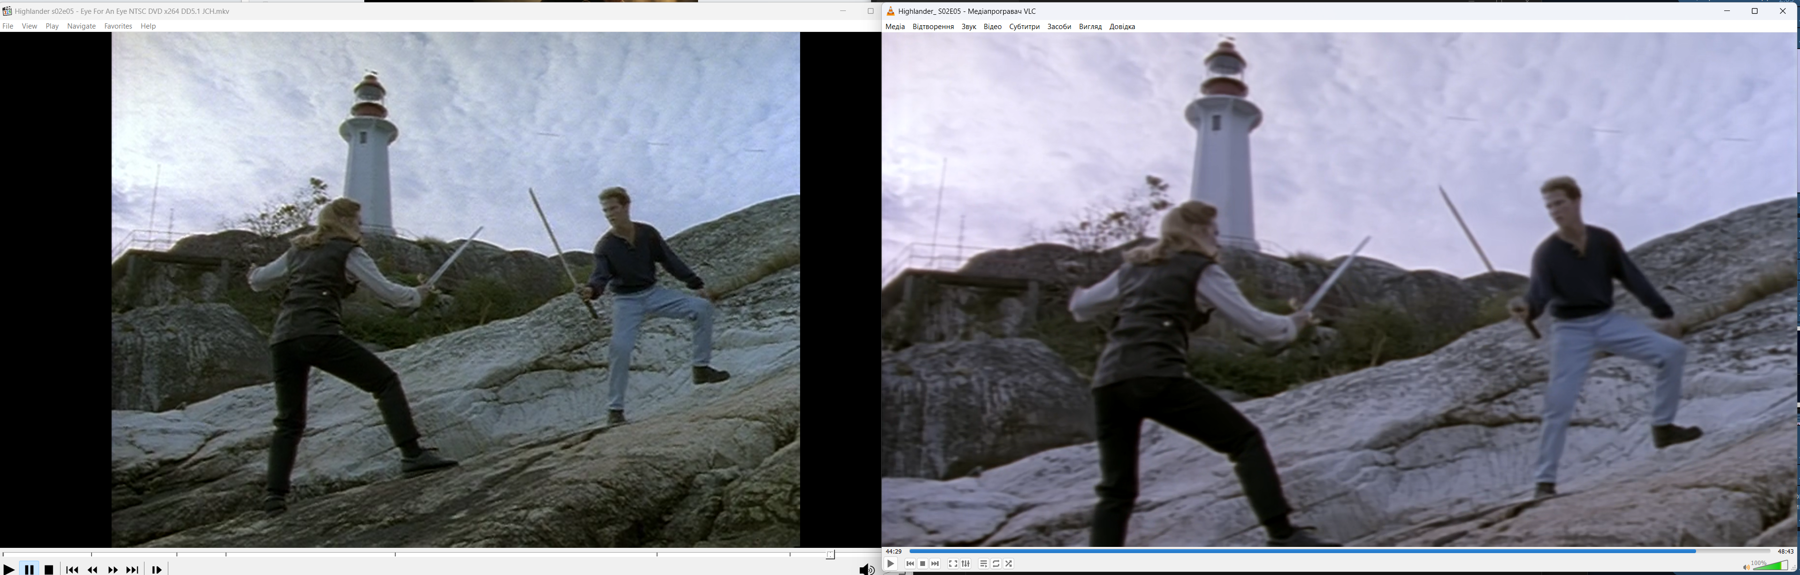Step one frame forward in MPC
Image resolution: width=1800 pixels, height=575 pixels.
coord(156,570)
